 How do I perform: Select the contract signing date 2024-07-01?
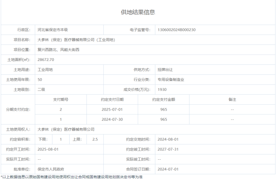[168, 169]
